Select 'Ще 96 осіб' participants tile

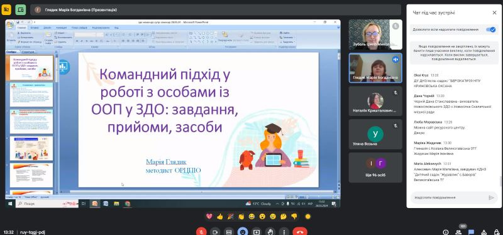click(375, 167)
